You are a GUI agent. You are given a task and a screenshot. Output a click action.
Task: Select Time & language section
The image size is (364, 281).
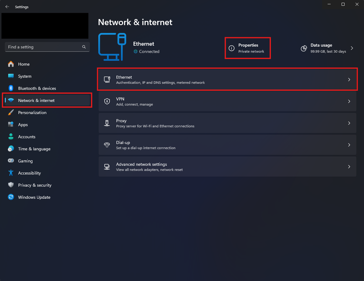point(34,149)
